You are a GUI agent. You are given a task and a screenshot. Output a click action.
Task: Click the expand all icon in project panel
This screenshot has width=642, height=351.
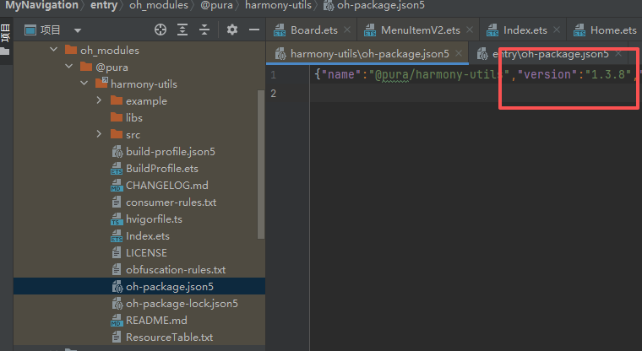point(183,30)
